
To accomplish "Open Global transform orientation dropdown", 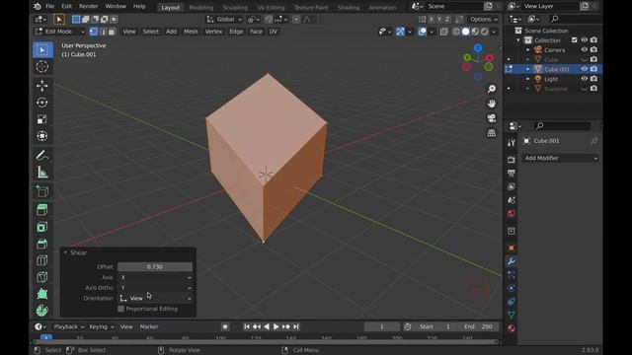I will point(224,20).
